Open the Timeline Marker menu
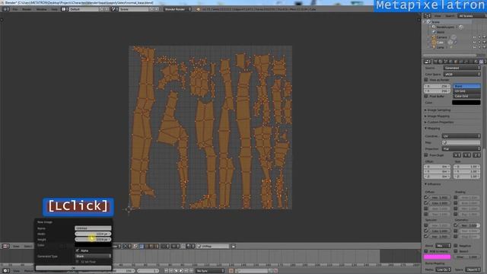Image resolution: width=487 pixels, height=274 pixels. pos(29,271)
